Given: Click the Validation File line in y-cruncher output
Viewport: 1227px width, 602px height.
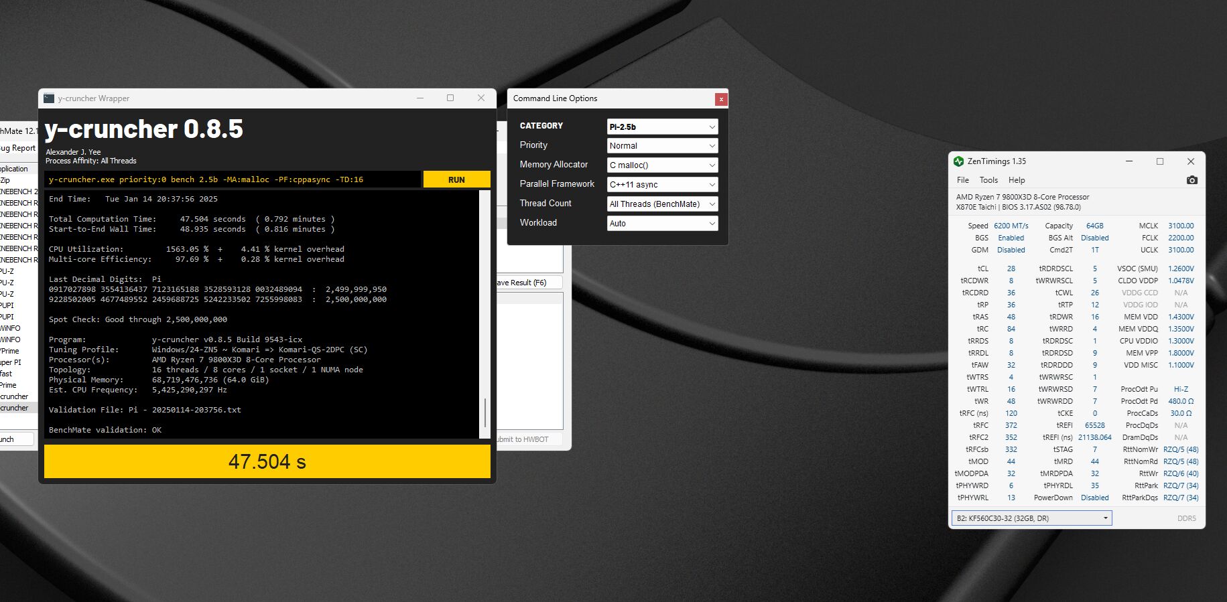Looking at the screenshot, I should (145, 410).
